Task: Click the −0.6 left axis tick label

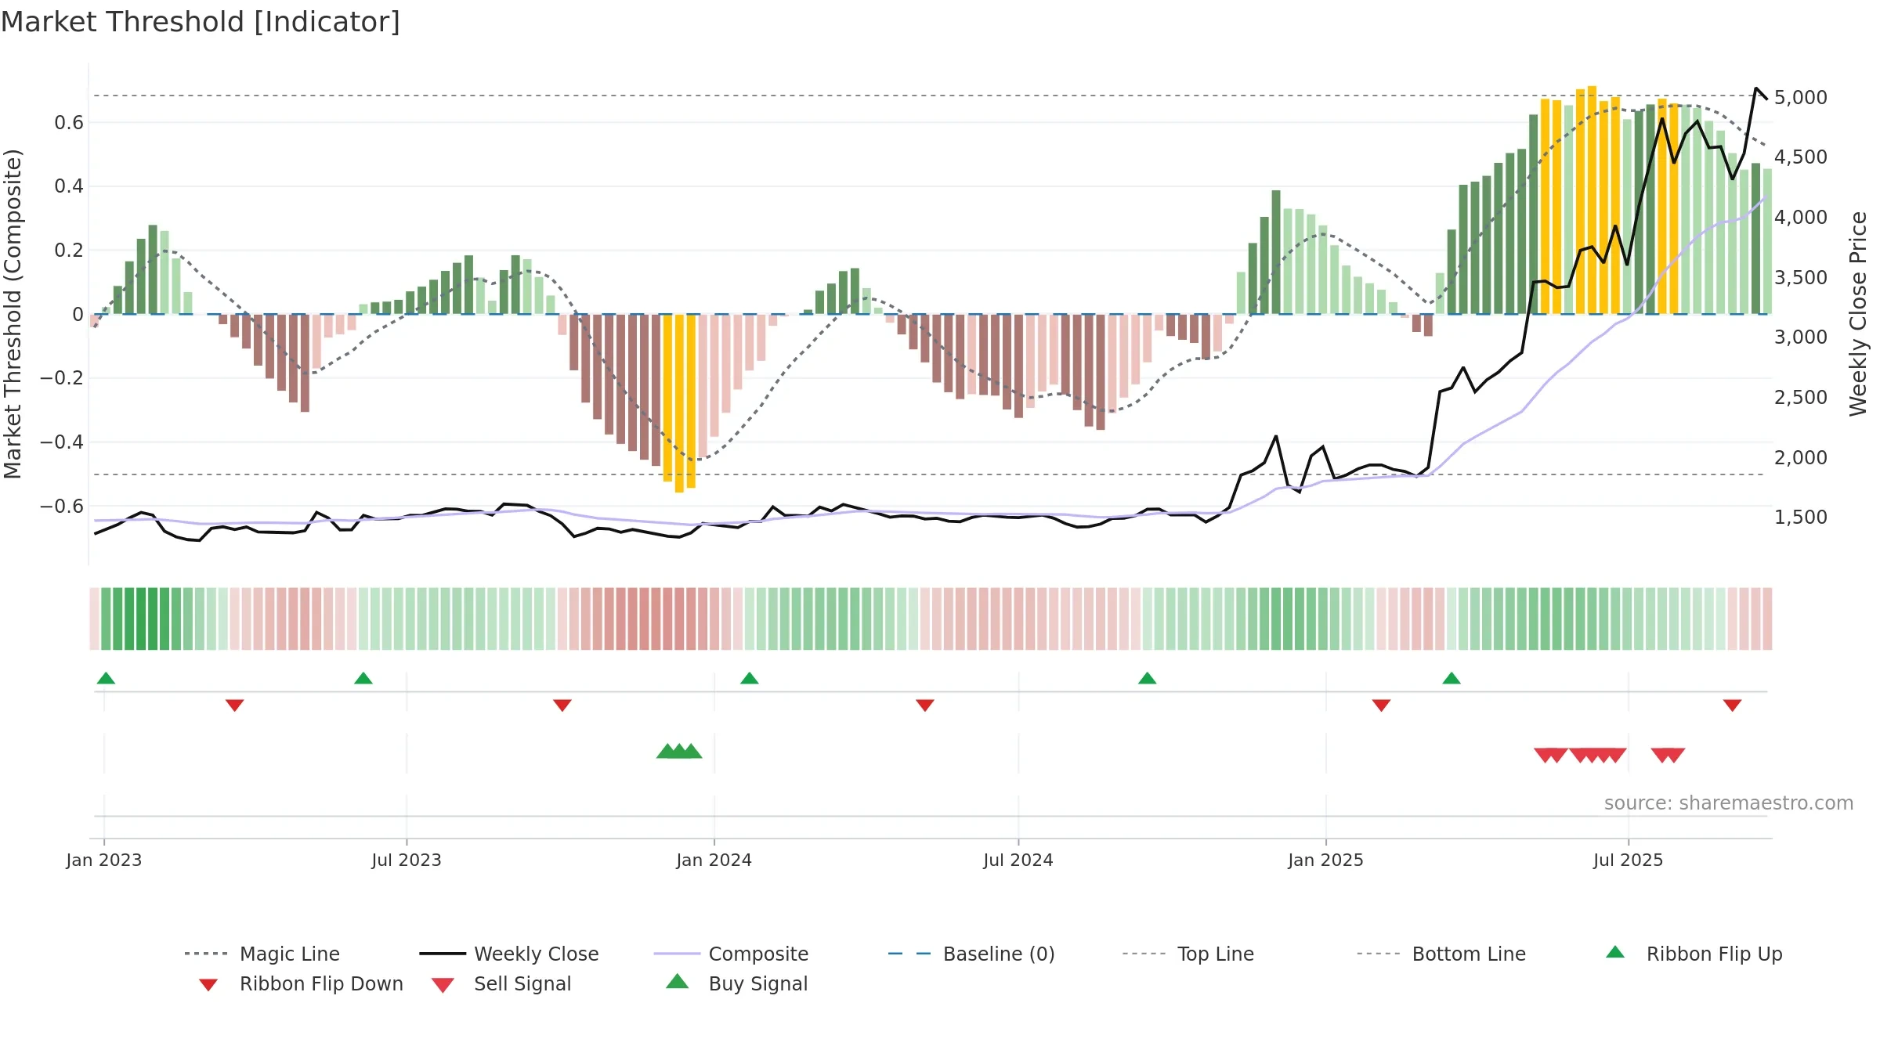Action: tap(62, 507)
